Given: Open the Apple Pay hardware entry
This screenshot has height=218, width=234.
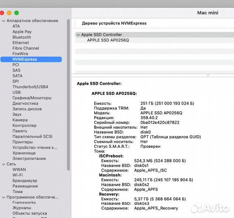Looking at the screenshot, I should (x=22, y=32).
